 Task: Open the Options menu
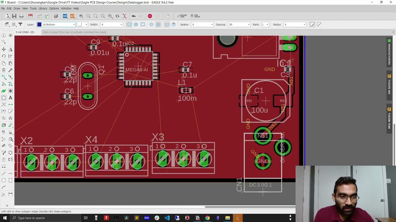54,8
